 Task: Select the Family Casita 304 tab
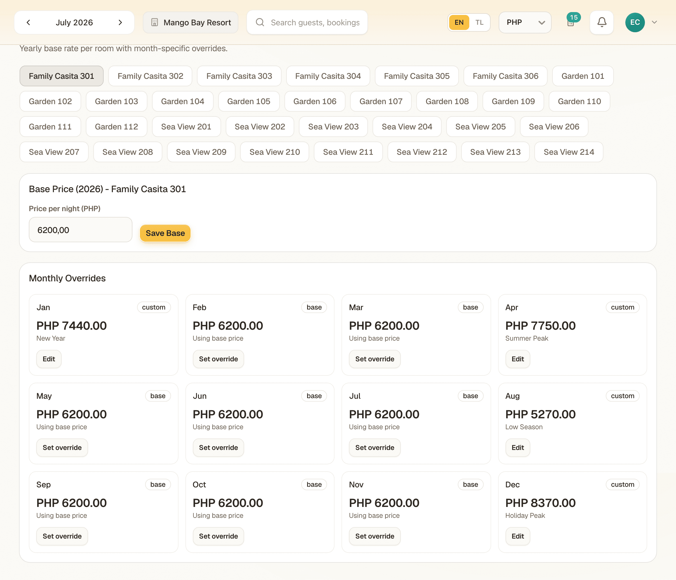[x=328, y=76]
